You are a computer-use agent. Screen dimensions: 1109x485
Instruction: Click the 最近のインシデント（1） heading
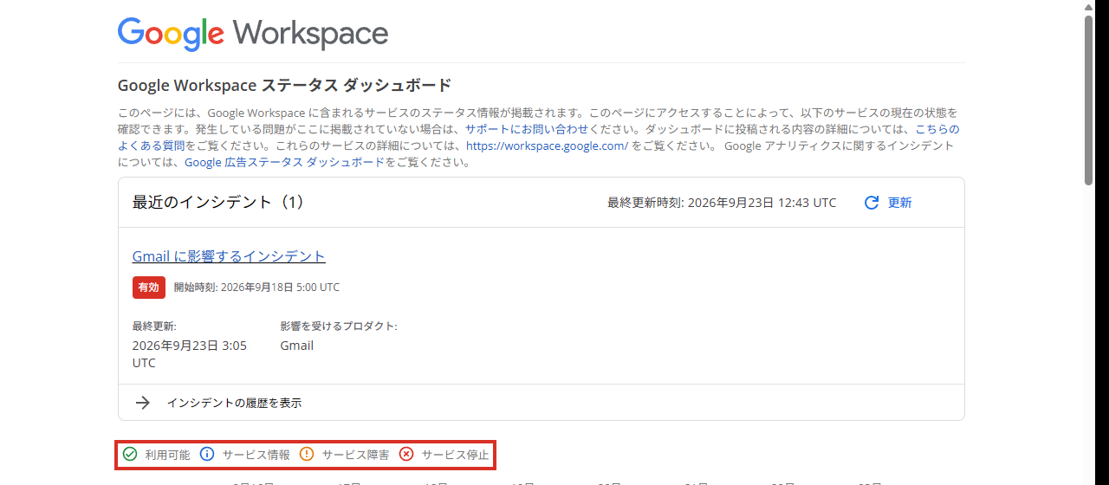pyautogui.click(x=218, y=202)
